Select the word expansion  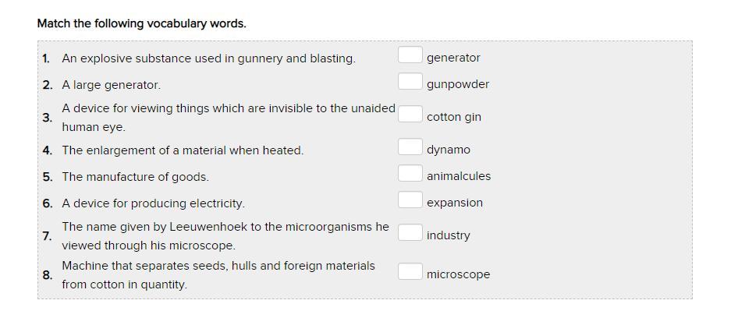pos(455,203)
